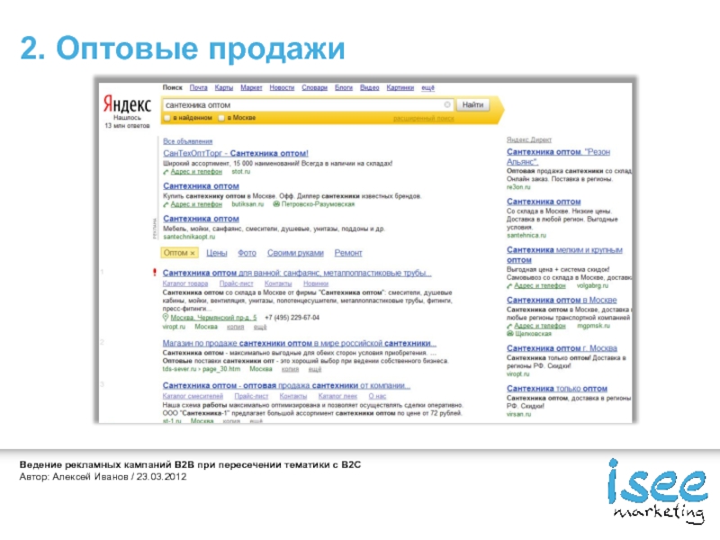720x540 pixels.
Task: Click the map pin icon before Москва, Чермянский пр-д
Action: pos(166,318)
